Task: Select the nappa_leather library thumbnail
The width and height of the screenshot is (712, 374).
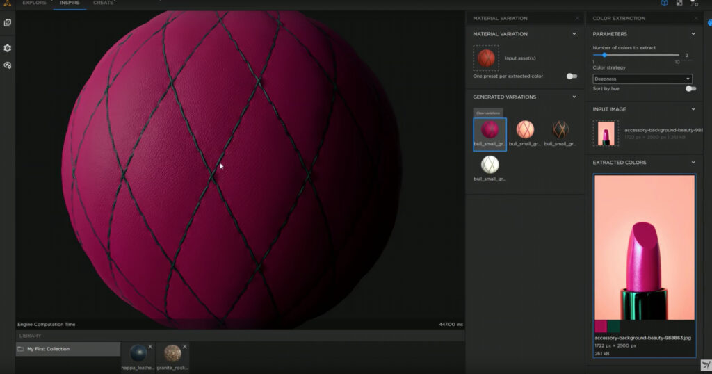Action: (138, 353)
